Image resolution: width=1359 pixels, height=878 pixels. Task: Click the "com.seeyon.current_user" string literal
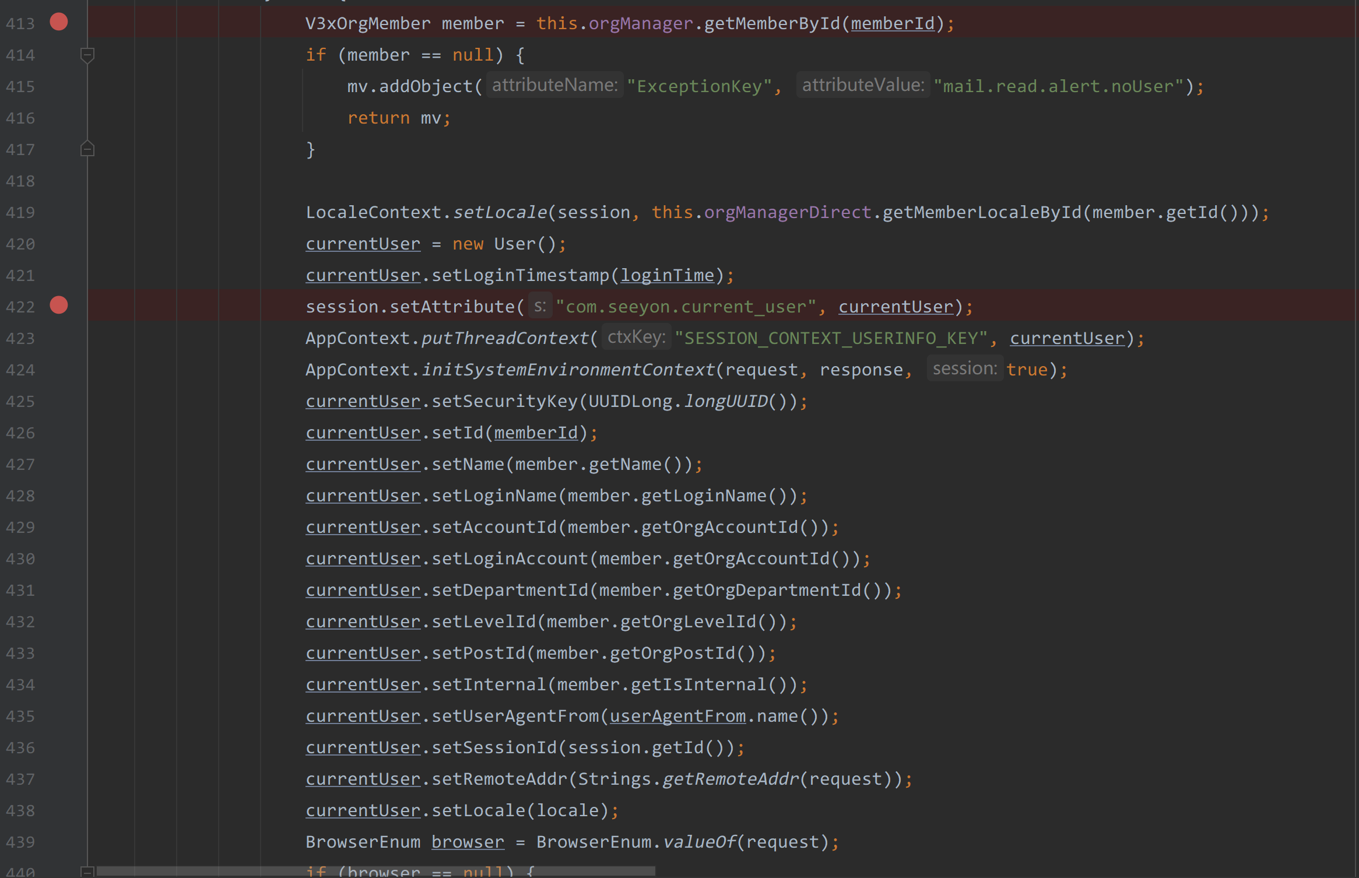[x=686, y=307]
